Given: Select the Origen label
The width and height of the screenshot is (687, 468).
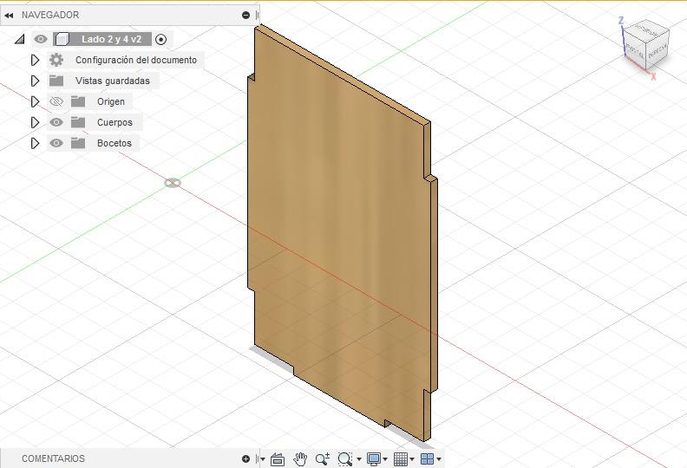Looking at the screenshot, I should (111, 101).
